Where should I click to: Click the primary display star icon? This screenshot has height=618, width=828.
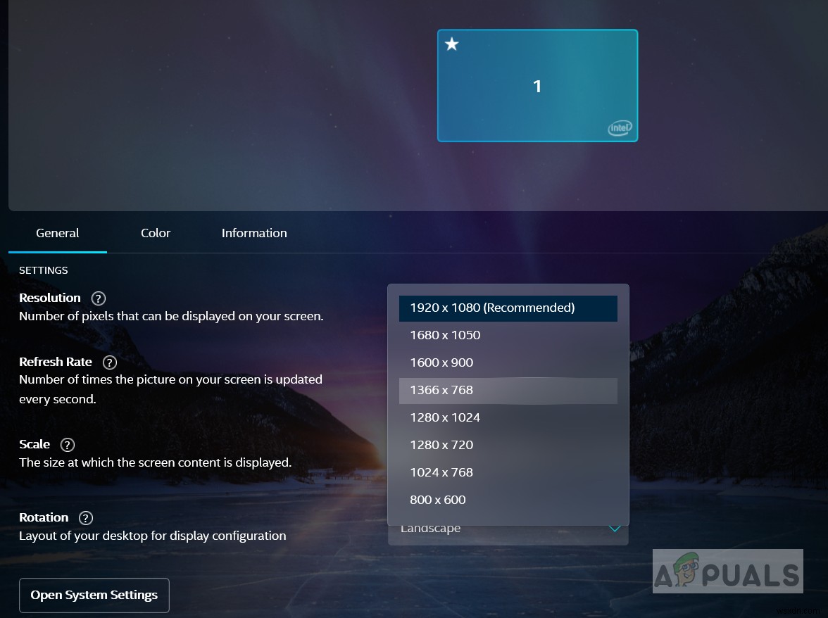point(451,44)
